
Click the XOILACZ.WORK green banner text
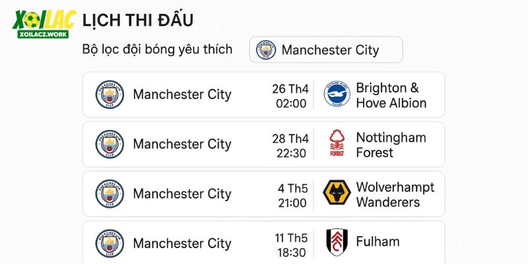click(x=43, y=34)
